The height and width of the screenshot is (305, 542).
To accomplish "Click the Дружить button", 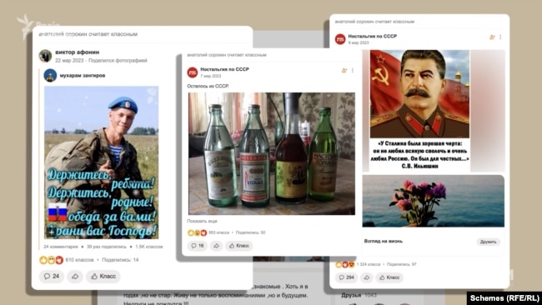I will point(489,242).
